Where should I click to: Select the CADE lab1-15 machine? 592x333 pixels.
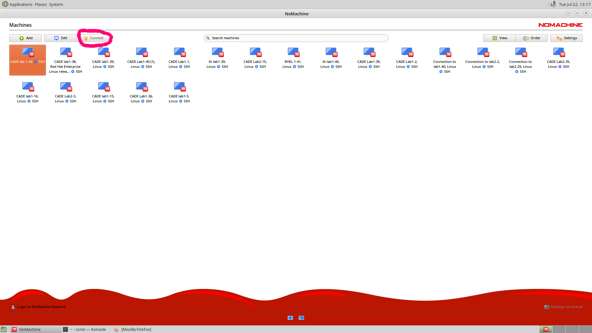pyautogui.click(x=103, y=92)
